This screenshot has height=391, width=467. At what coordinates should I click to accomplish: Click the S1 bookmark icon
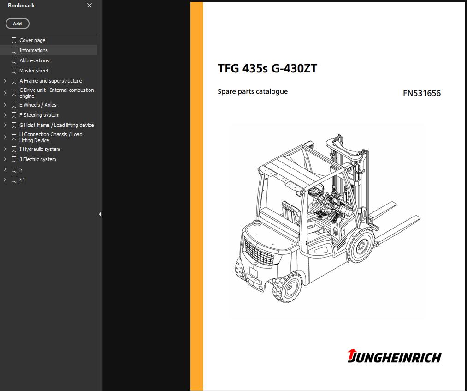[x=14, y=180]
